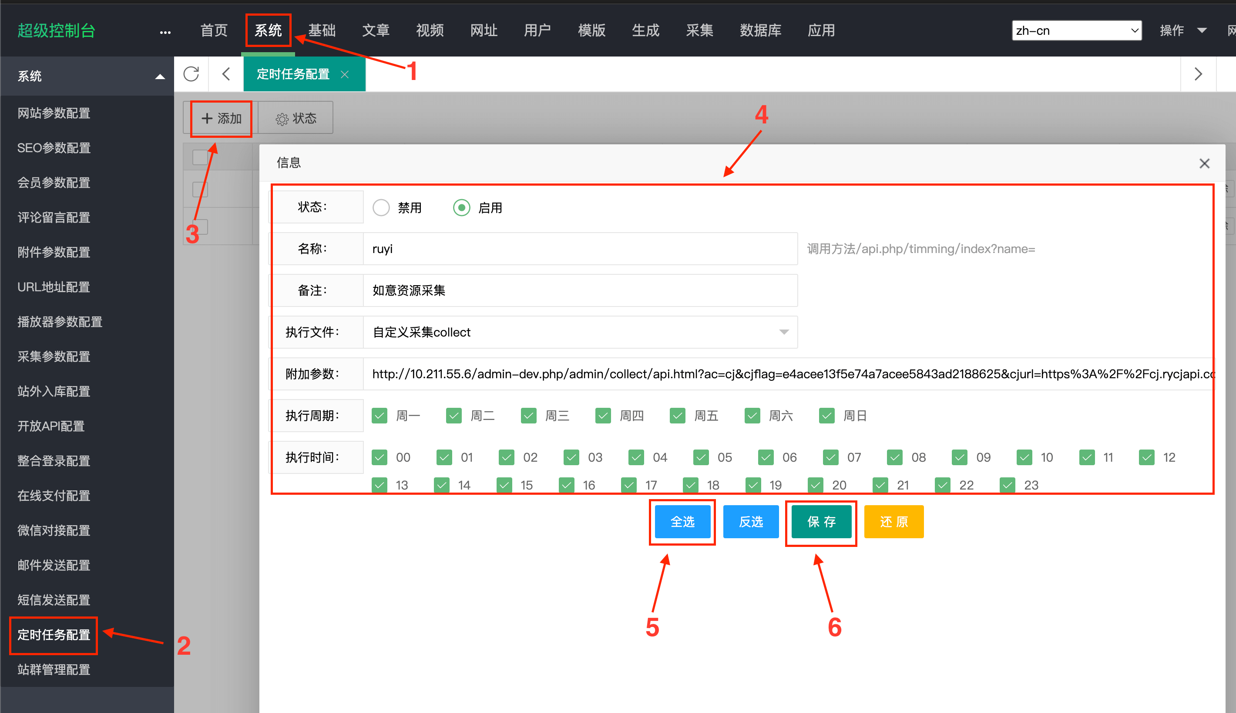Click the 保存 button
This screenshot has height=713, width=1236.
[821, 522]
